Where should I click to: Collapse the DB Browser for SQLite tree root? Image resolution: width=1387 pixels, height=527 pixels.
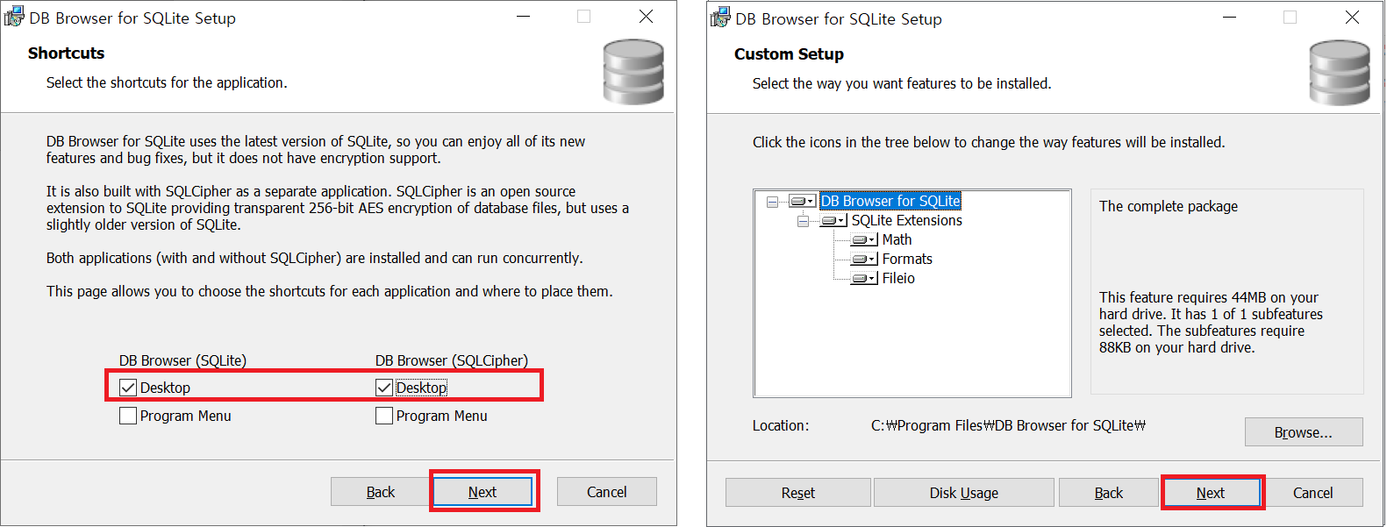[x=772, y=202]
